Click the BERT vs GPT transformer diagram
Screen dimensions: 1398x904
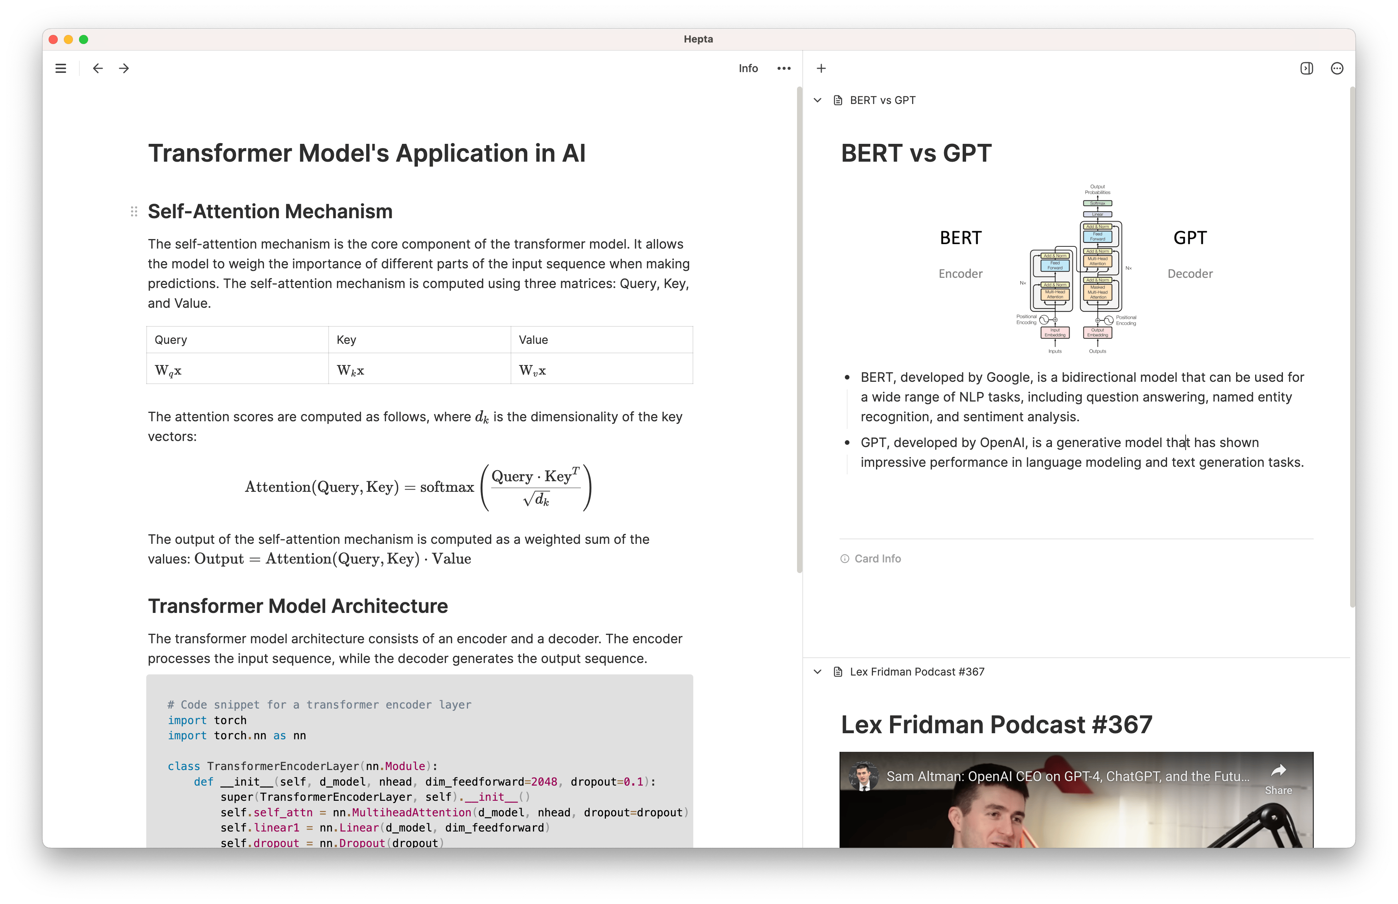click(x=1076, y=270)
